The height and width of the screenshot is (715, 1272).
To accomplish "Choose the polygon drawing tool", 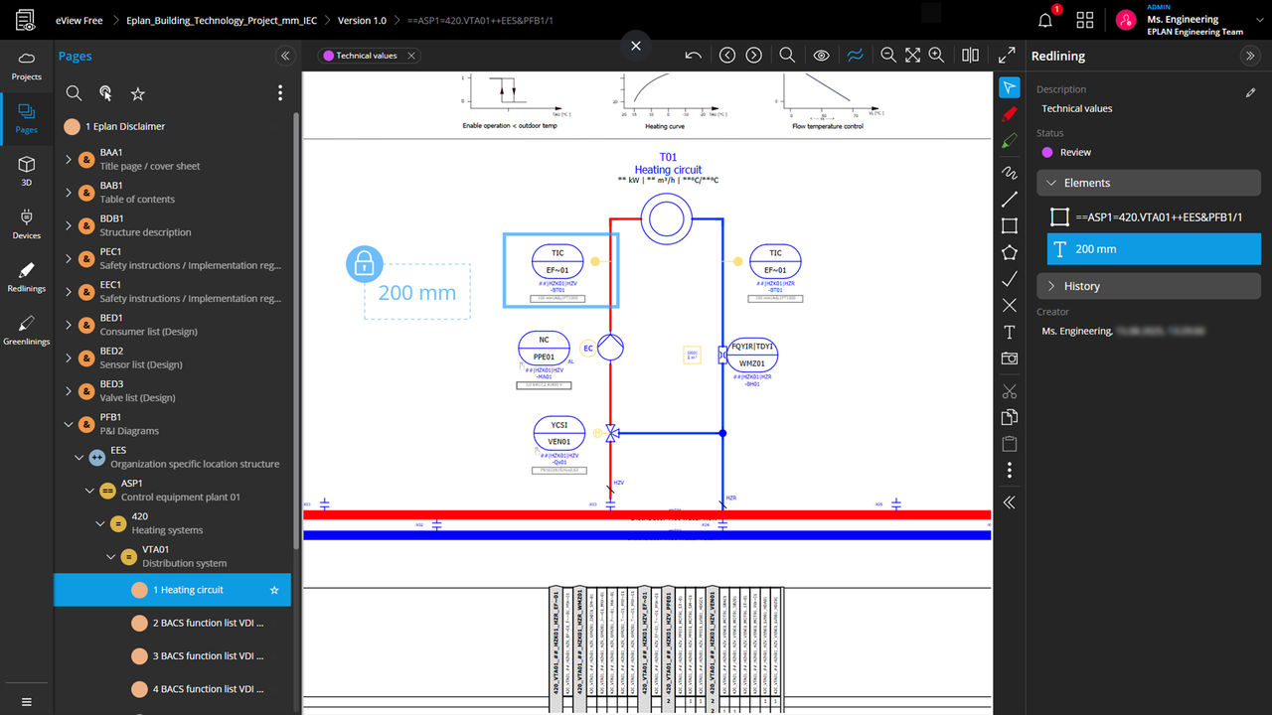I will pos(1010,252).
